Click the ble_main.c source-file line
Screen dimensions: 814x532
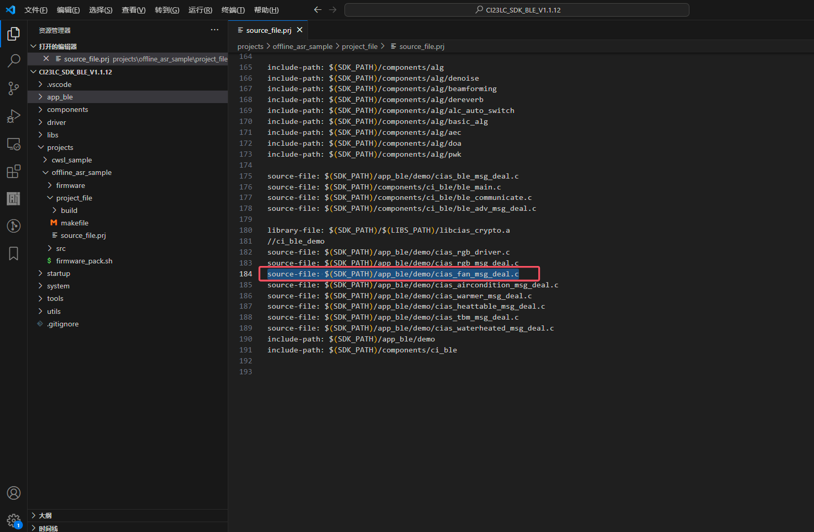[384, 187]
